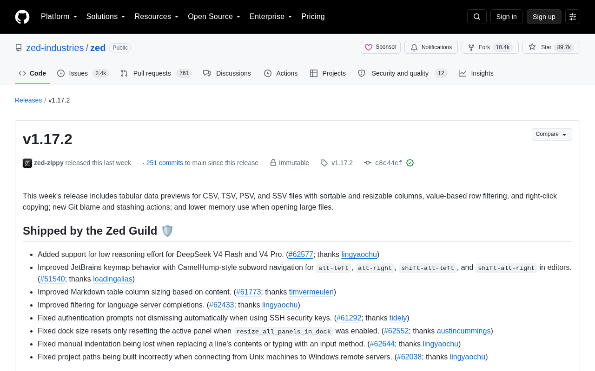Open the Compare dropdown
Image resolution: width=595 pixels, height=371 pixels.
pos(552,134)
